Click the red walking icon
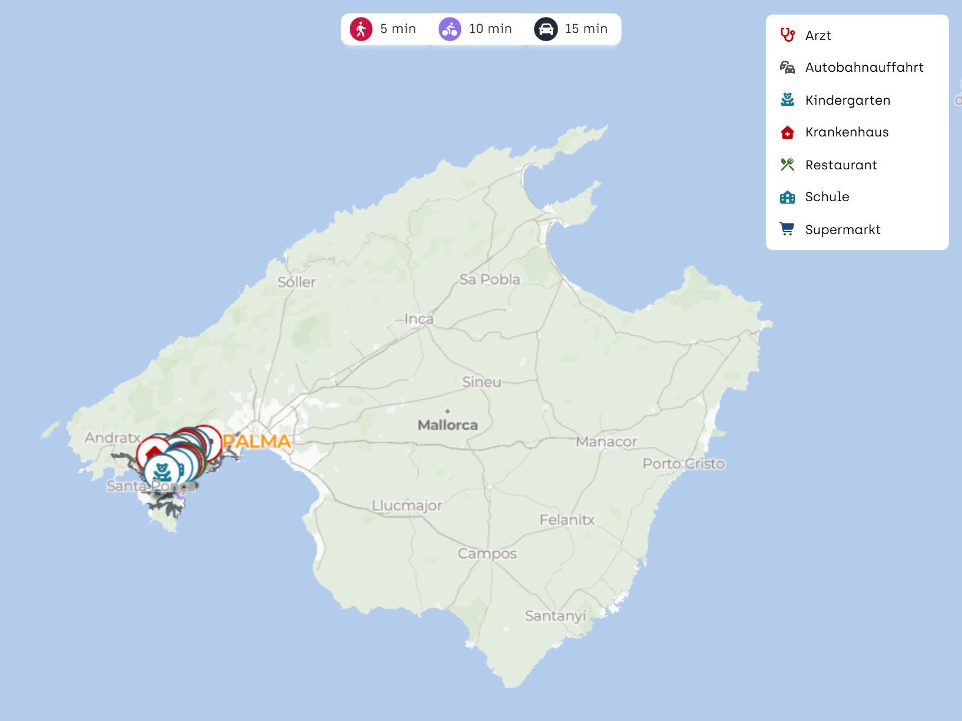This screenshot has height=721, width=962. (x=361, y=29)
